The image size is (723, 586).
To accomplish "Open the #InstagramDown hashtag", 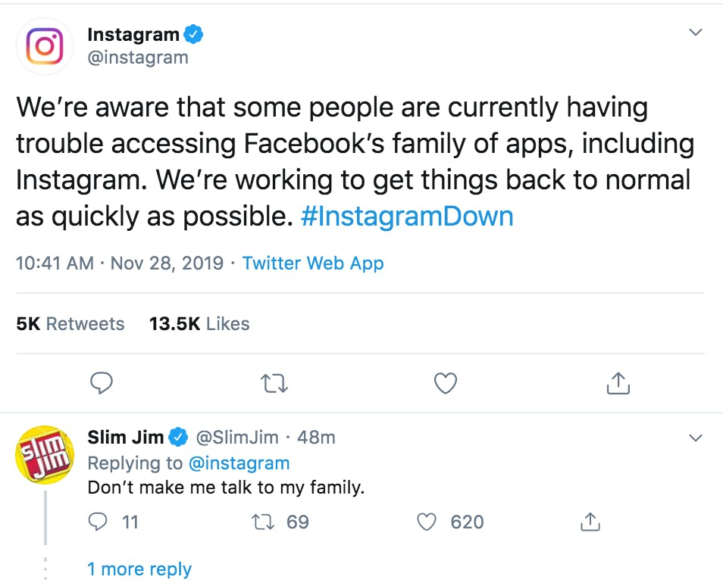I will (x=408, y=217).
